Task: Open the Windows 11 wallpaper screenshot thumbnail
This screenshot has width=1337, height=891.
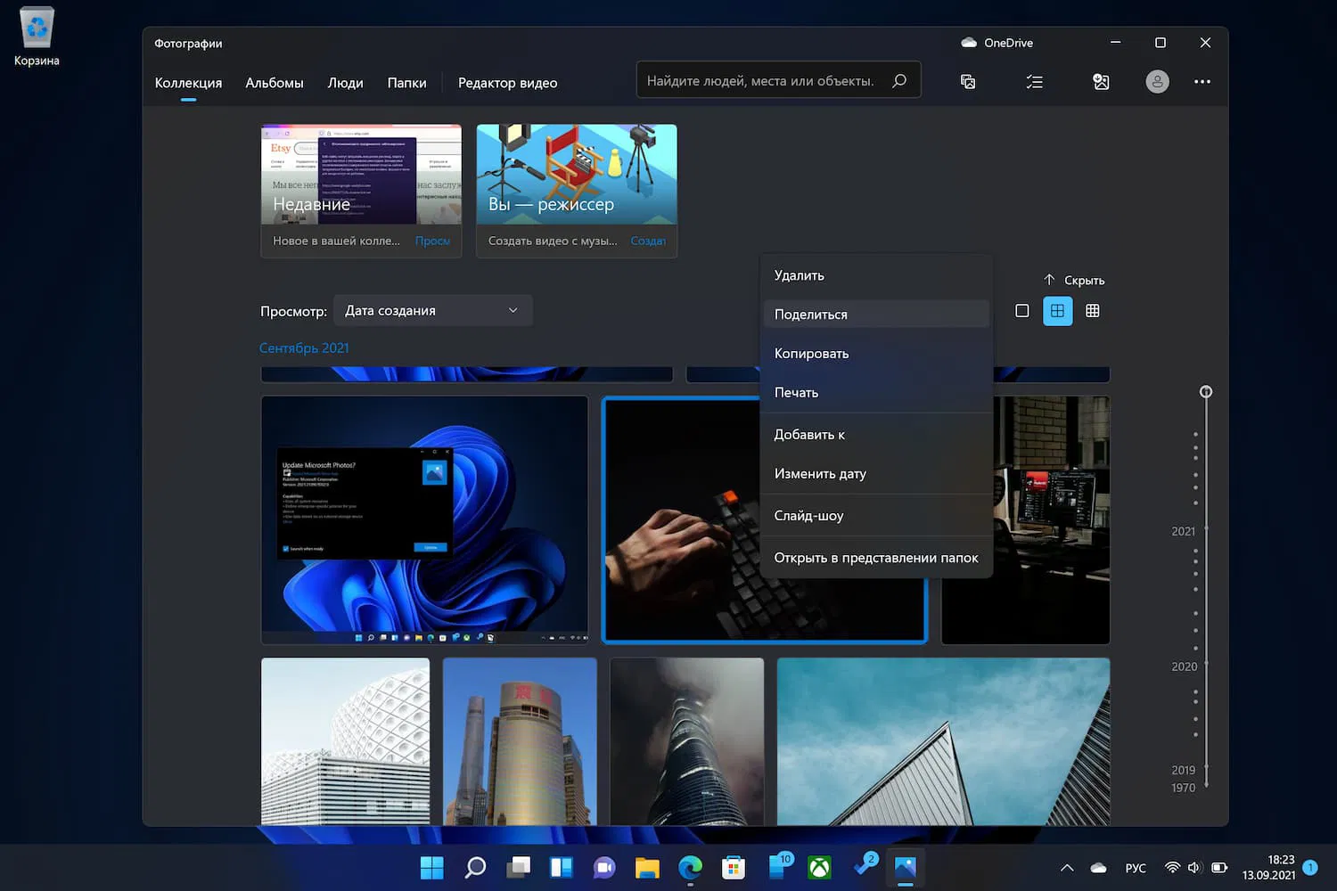Action: coord(424,519)
